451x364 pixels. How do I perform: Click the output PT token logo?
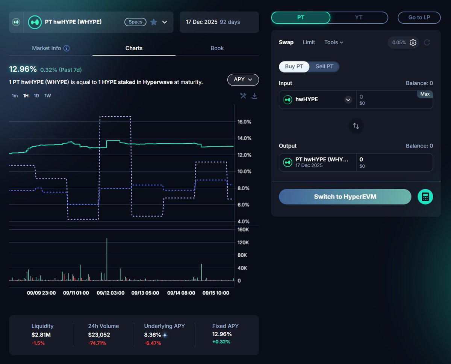tap(288, 162)
